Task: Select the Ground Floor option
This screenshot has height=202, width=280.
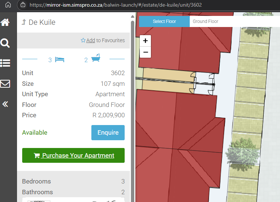Action: tap(206, 21)
